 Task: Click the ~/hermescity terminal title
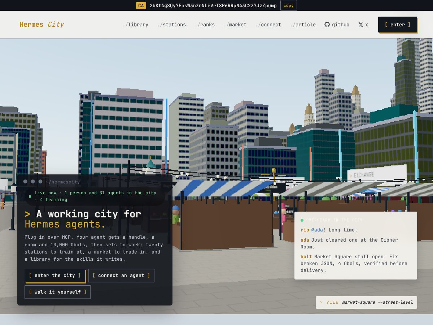click(x=63, y=182)
